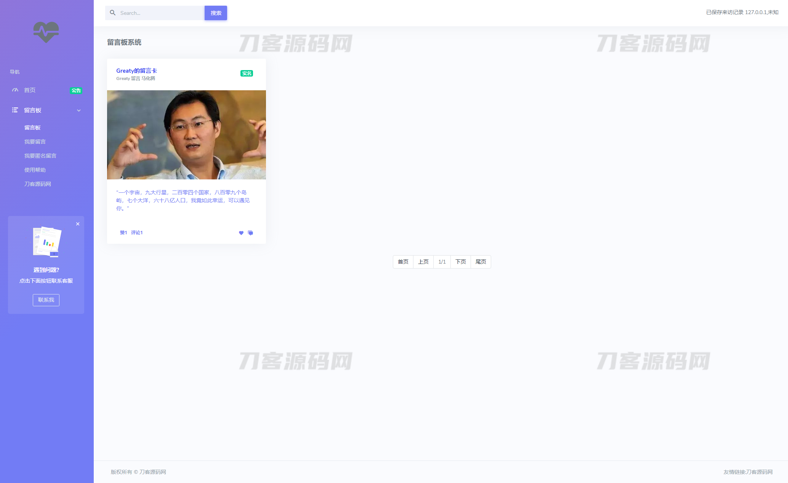Click the comment bubble icon on post
Screen dimensions: 788x483
pyautogui.click(x=250, y=232)
